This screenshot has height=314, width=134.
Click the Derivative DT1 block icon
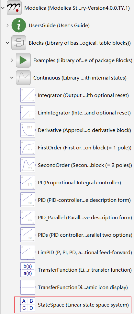28,130
